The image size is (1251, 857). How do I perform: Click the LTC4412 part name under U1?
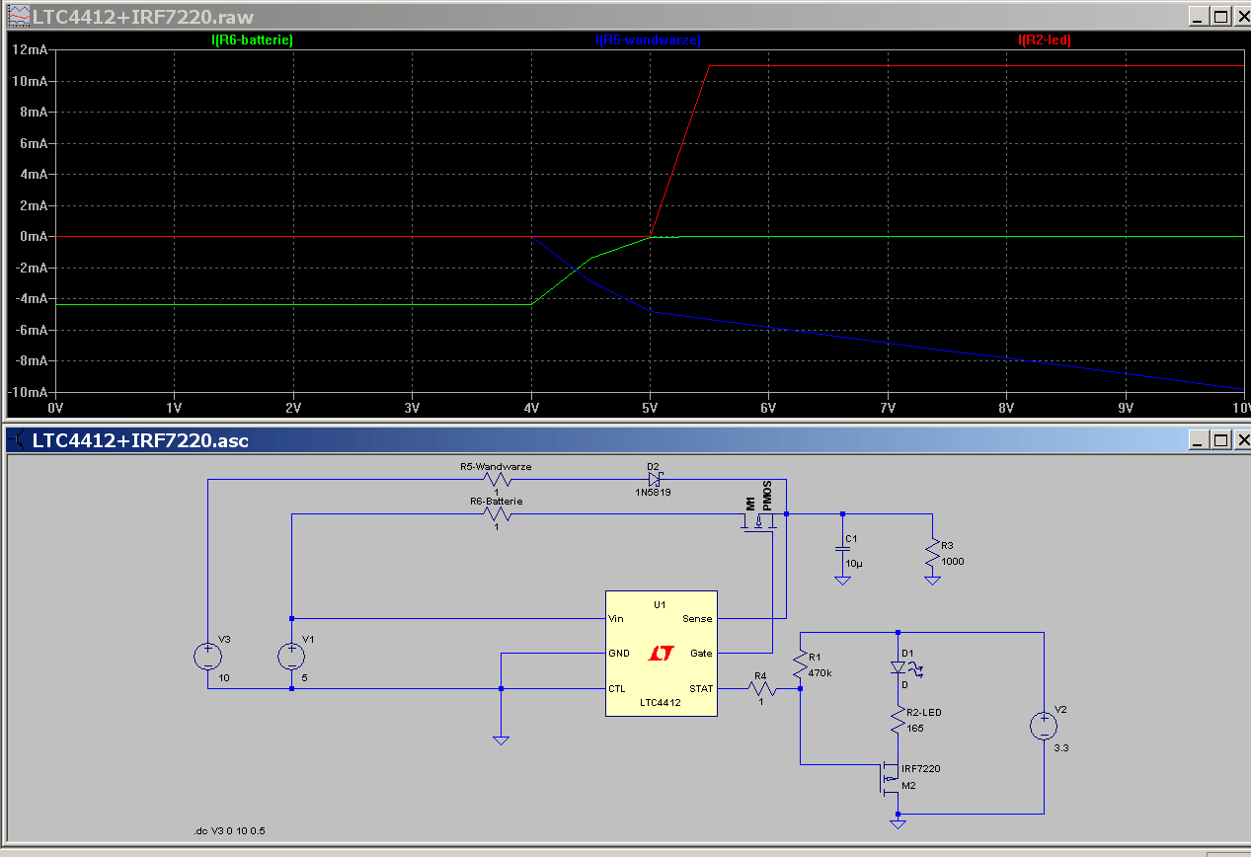[660, 703]
